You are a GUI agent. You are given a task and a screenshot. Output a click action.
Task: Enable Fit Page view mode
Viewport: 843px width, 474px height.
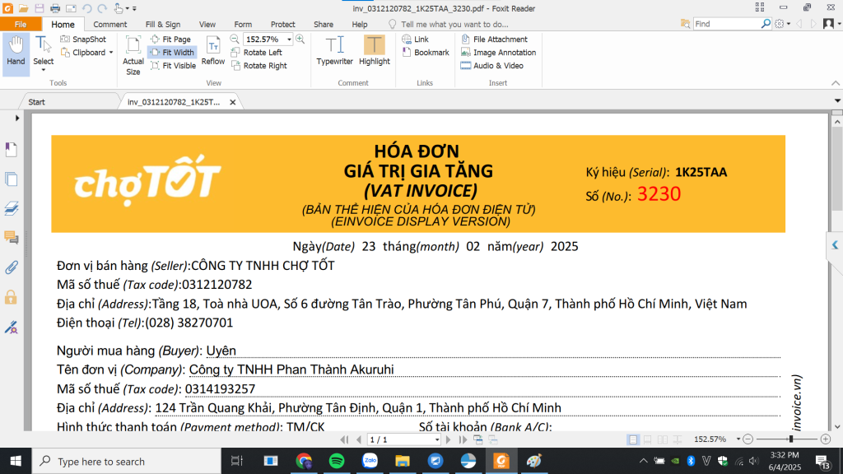(171, 39)
